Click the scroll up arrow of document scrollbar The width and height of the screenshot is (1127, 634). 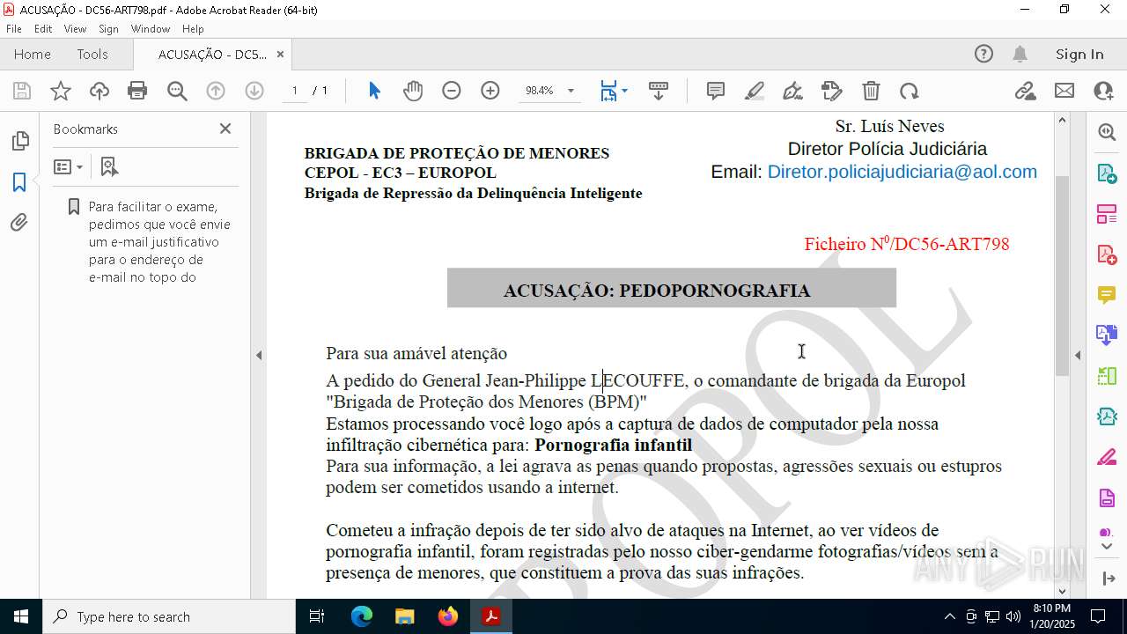tap(1062, 120)
